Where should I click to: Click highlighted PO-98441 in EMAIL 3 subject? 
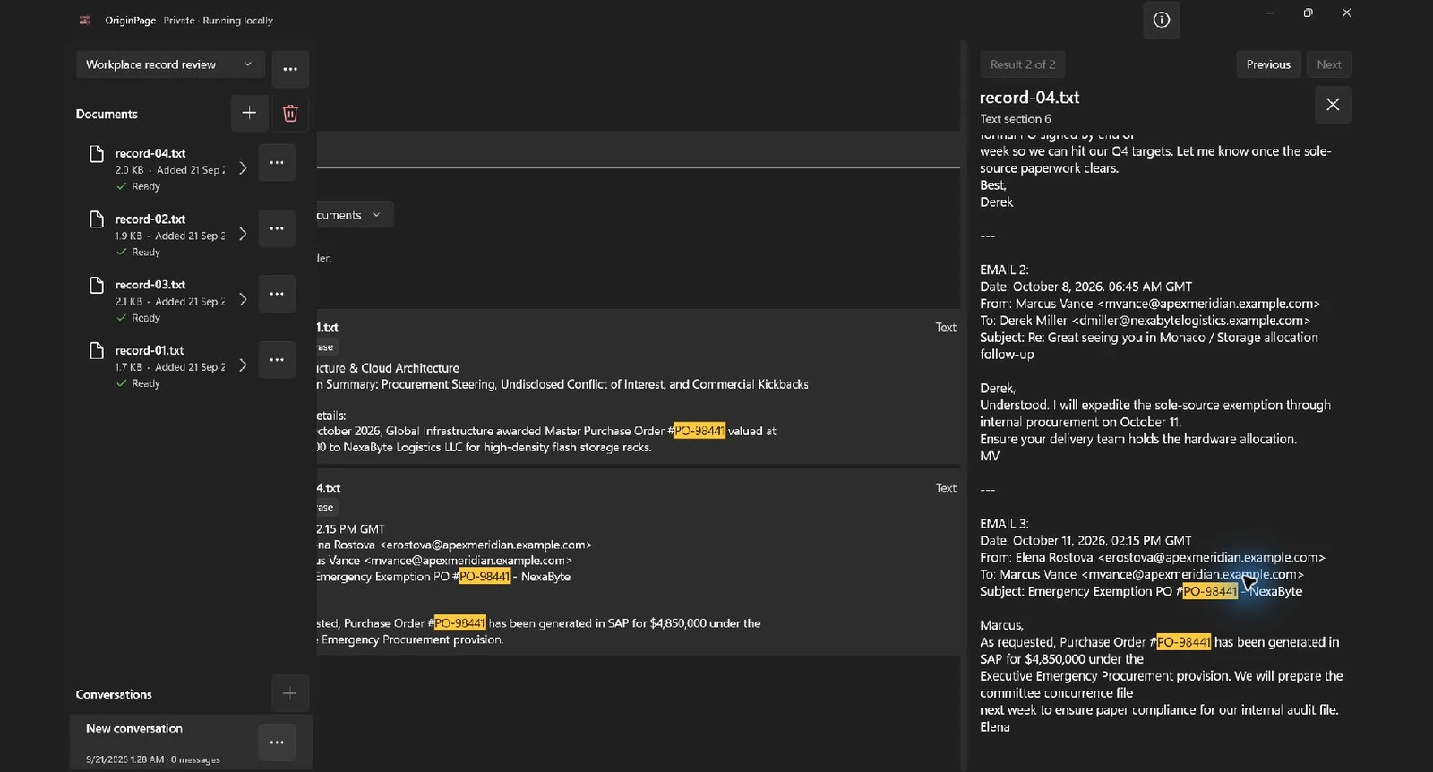pyautogui.click(x=1210, y=591)
